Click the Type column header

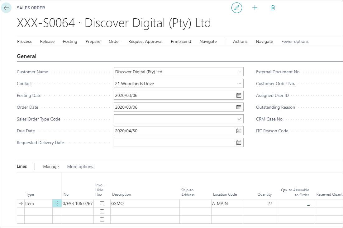(30, 194)
